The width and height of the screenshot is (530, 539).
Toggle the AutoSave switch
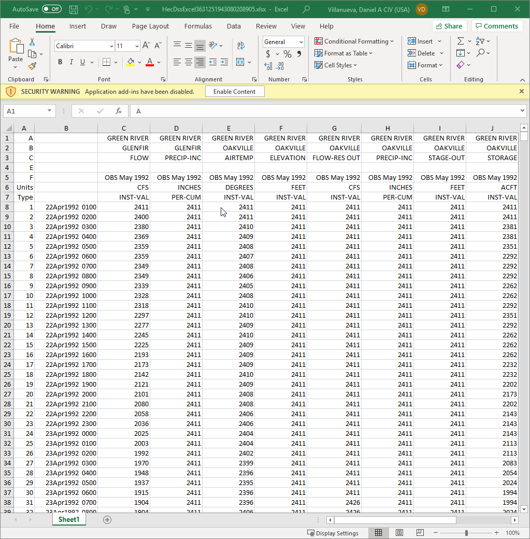[x=51, y=9]
